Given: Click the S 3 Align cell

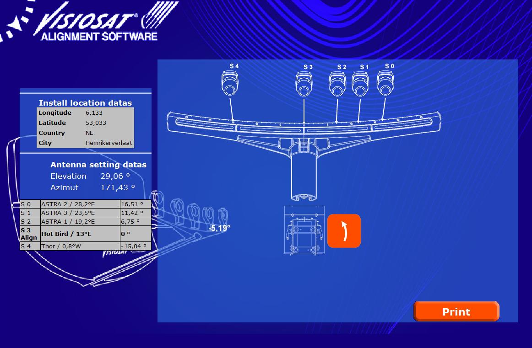Looking at the screenshot, I should [30, 234].
